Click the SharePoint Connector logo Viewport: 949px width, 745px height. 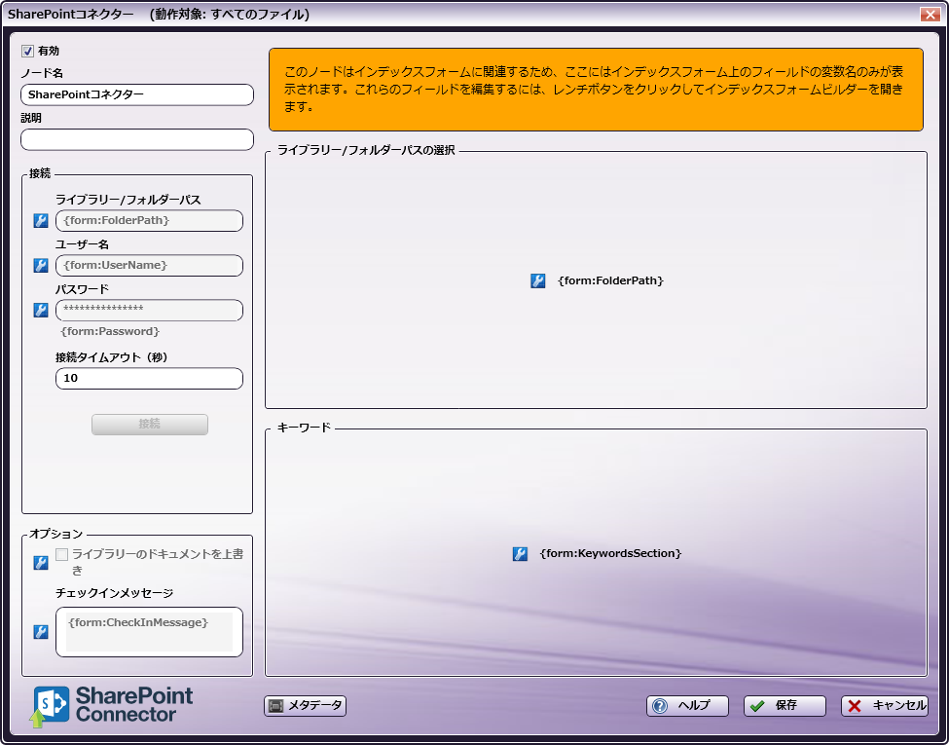pyautogui.click(x=112, y=706)
